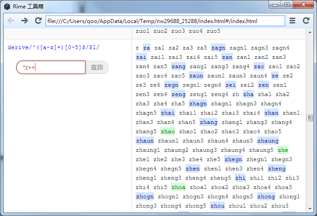The image size is (317, 216).
Task: Click the browser back arrow
Action: 11,21
